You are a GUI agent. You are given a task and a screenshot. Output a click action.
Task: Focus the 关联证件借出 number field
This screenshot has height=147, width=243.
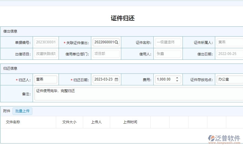(x=104, y=42)
